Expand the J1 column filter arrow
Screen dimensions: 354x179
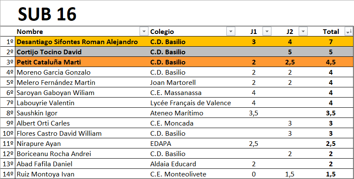[x=267, y=31]
